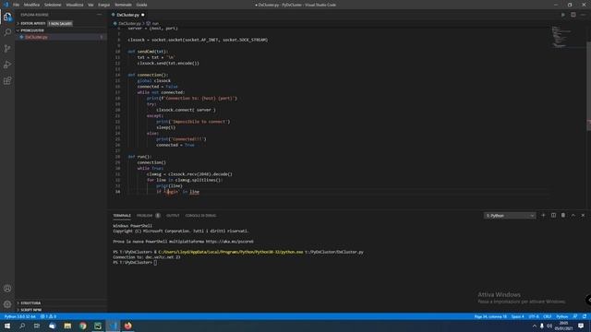Click DxCluster.py in the breadcrumb
The width and height of the screenshot is (591, 332).
(x=129, y=23)
